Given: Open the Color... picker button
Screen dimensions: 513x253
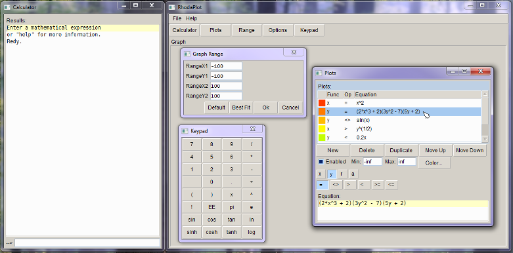Looking at the screenshot, I should pos(434,163).
